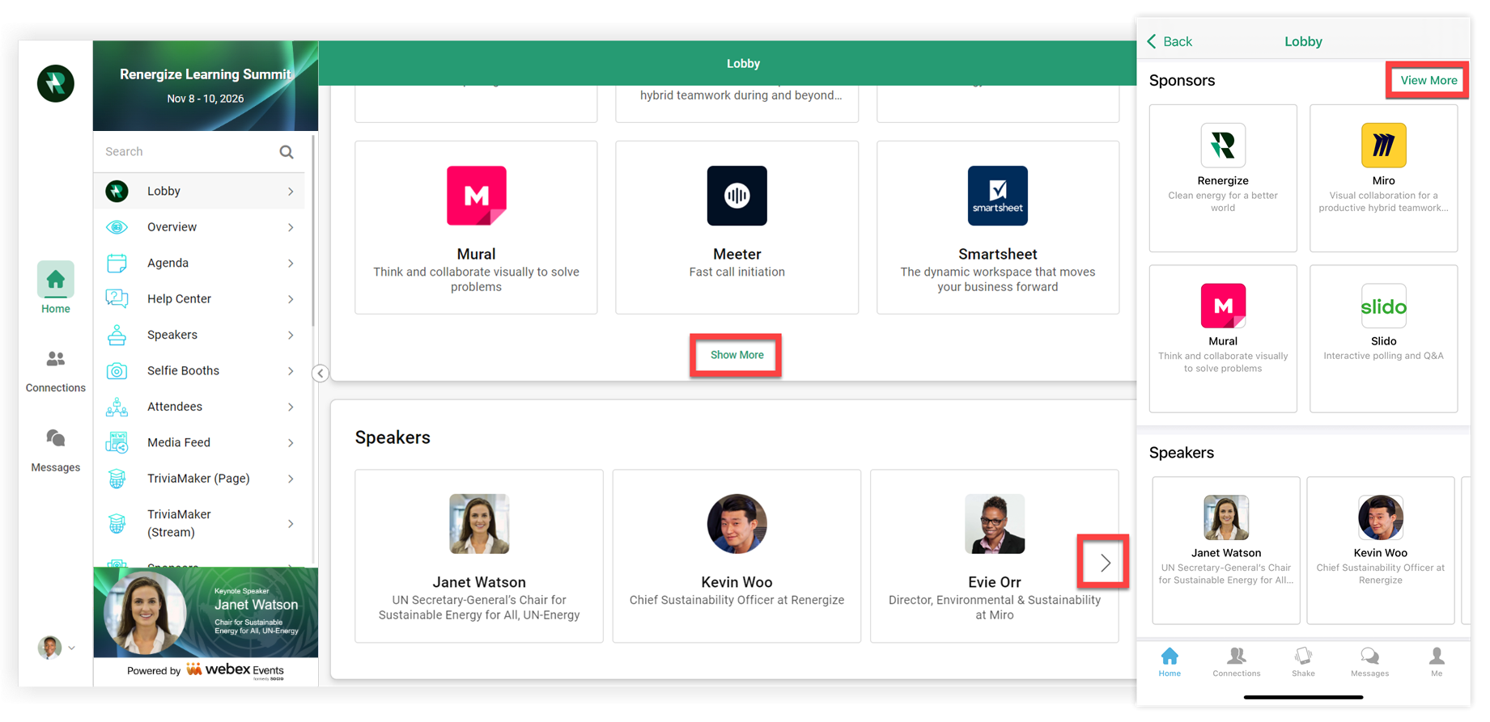Click the Evie Orr name text

pyautogui.click(x=995, y=582)
